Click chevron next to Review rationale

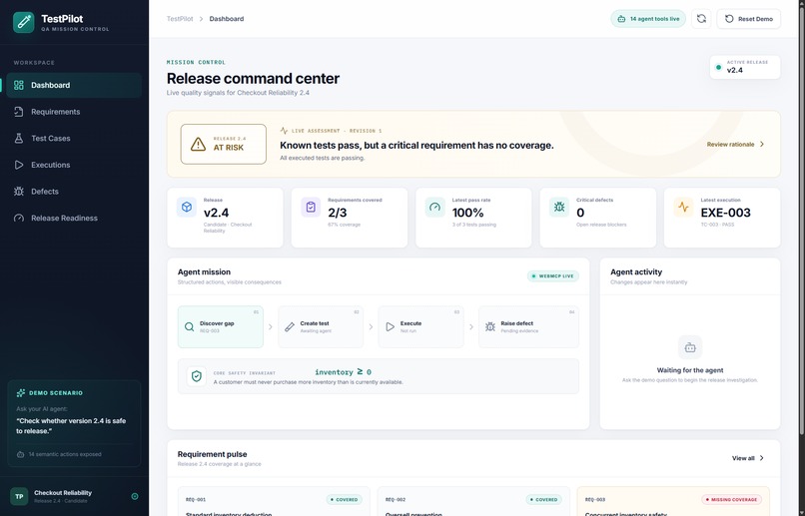point(762,145)
